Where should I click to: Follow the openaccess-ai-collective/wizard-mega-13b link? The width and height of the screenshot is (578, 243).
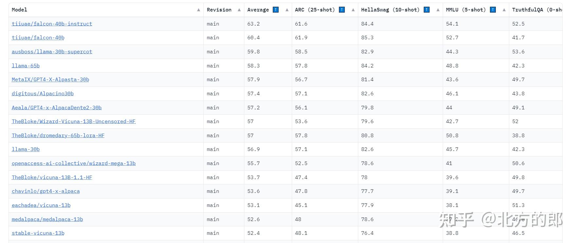tap(73, 163)
